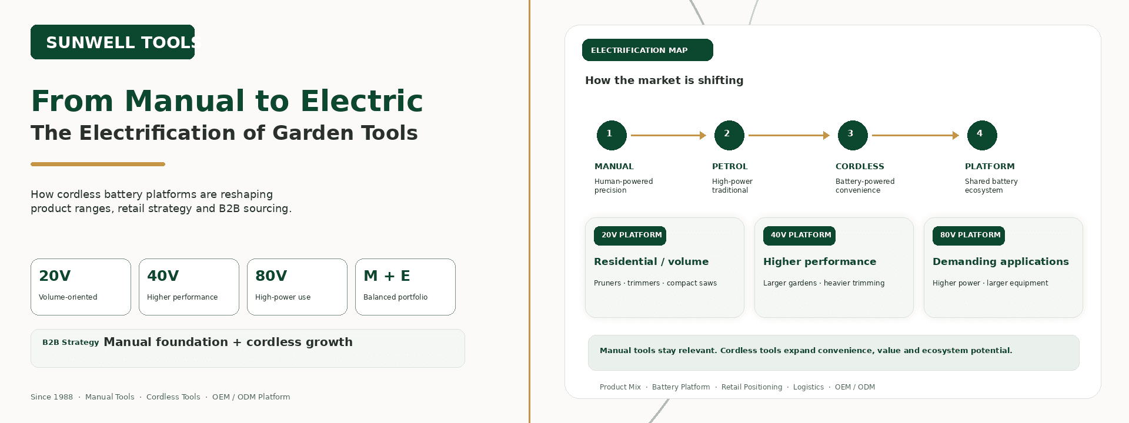
Task: Click How the market is shifting heading
Action: click(x=664, y=80)
